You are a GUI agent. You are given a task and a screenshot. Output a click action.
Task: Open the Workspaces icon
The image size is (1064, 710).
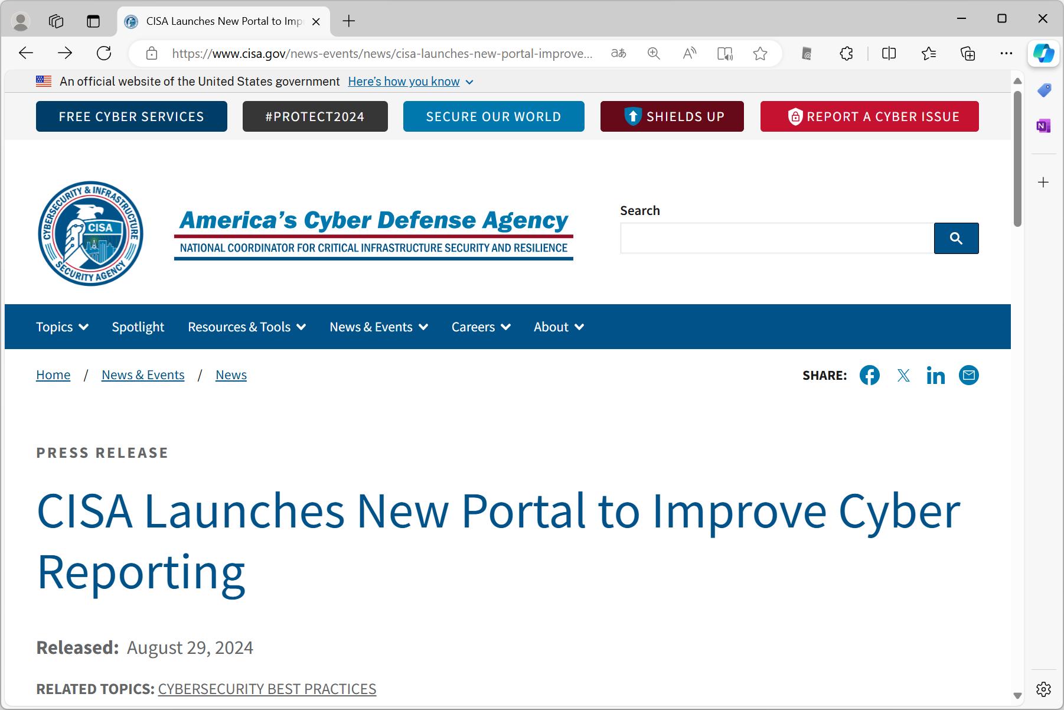pyautogui.click(x=56, y=21)
